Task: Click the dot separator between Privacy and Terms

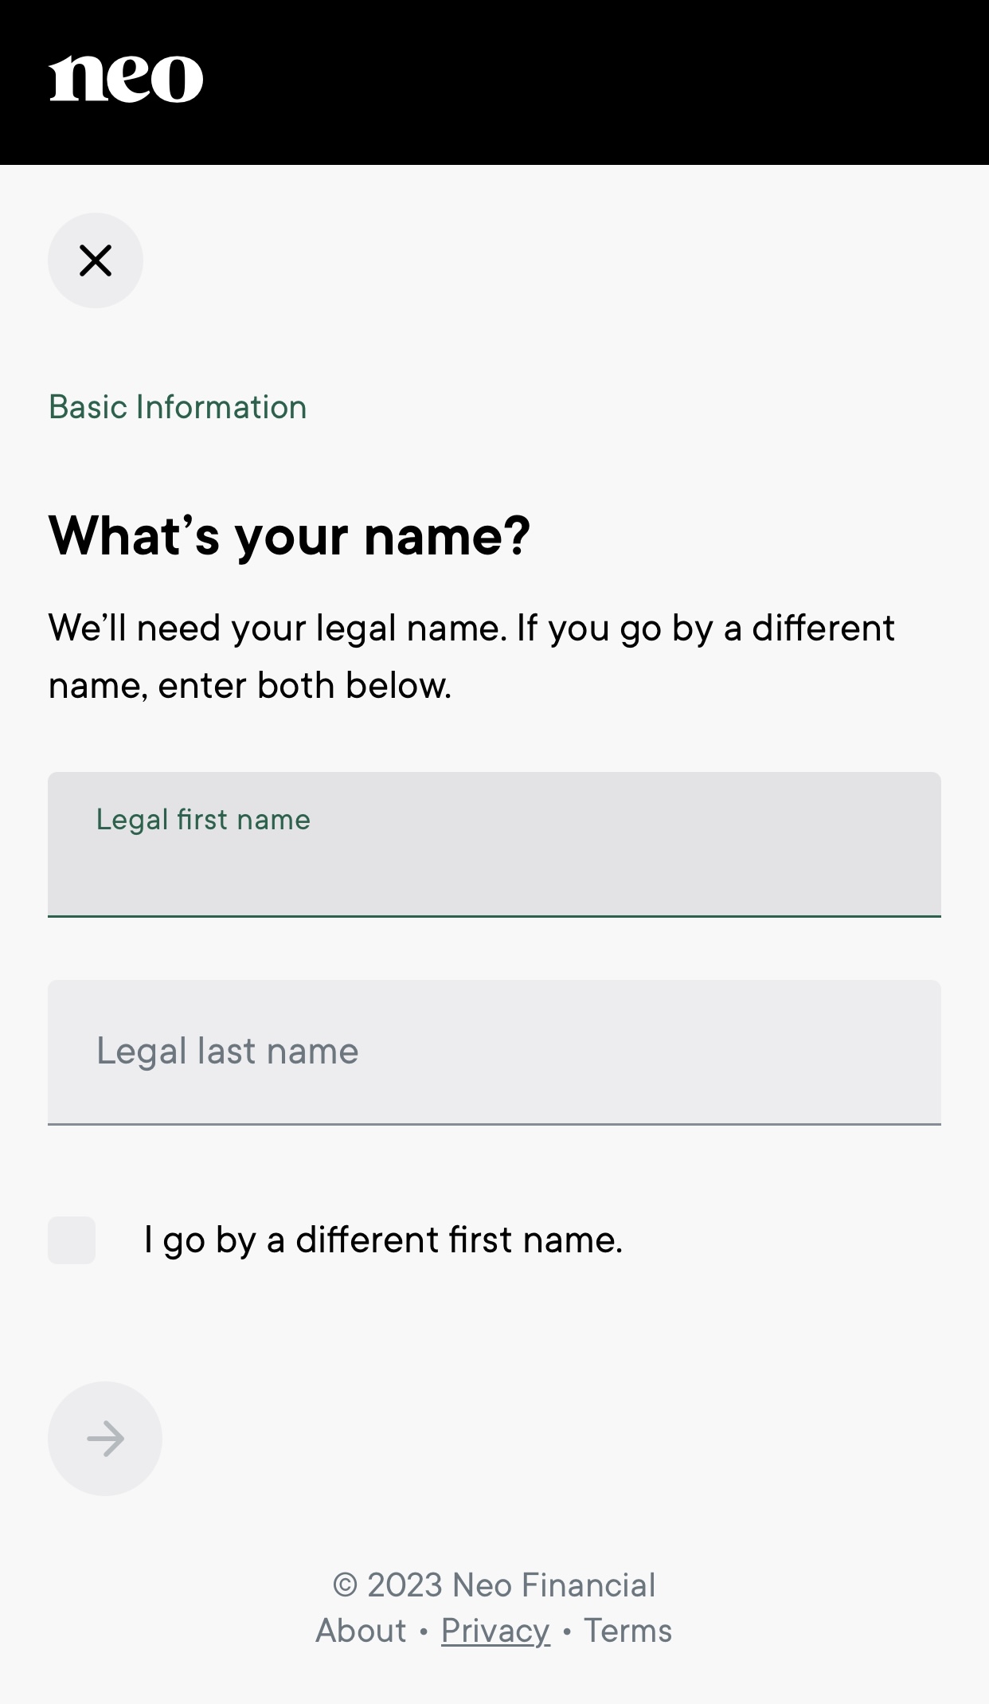Action: coord(567,1632)
